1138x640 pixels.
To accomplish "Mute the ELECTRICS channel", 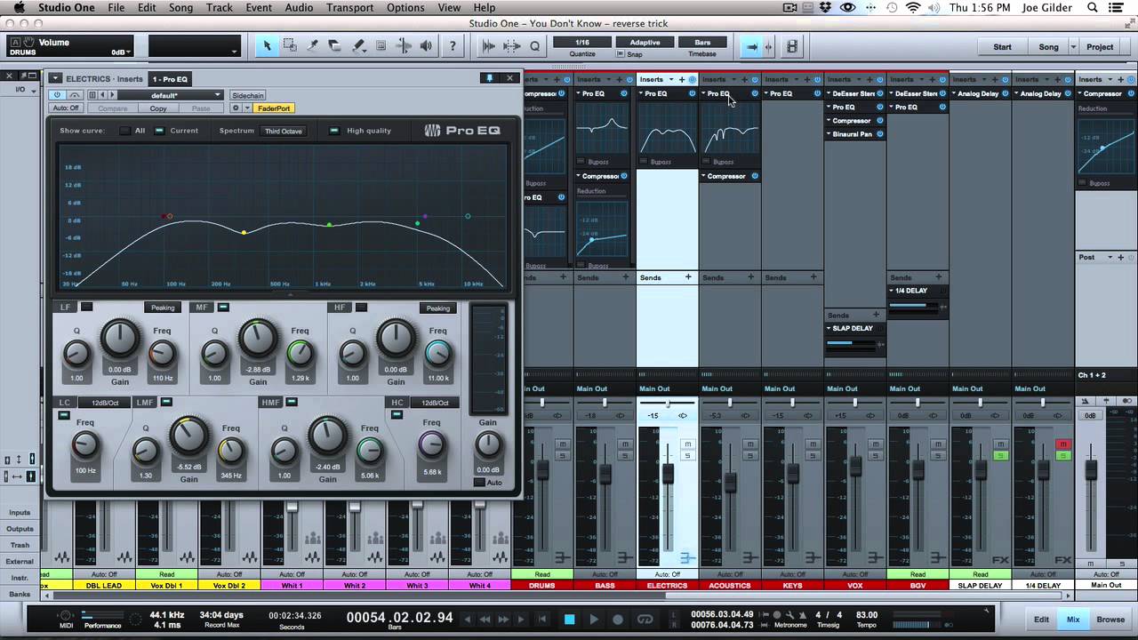I will tap(687, 444).
